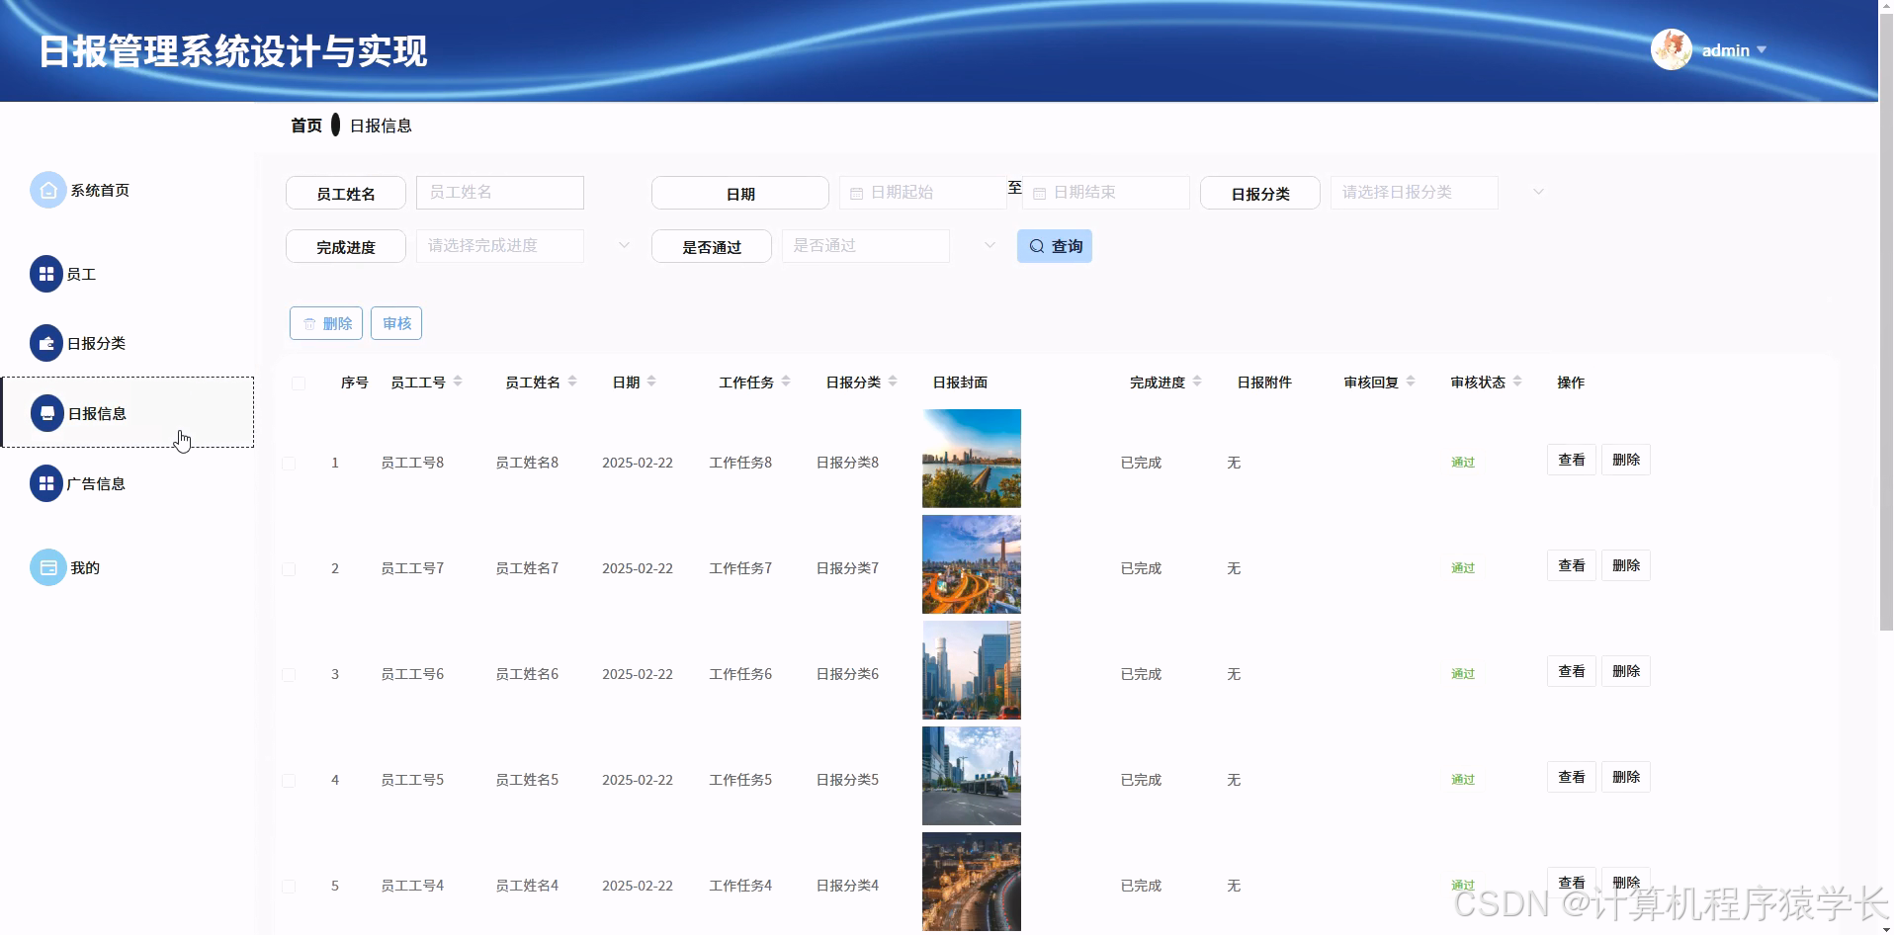Select the 日报信息 menu item
The width and height of the screenshot is (1894, 935).
point(128,412)
